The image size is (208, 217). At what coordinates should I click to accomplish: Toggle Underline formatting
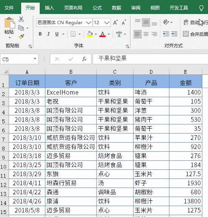tap(57, 34)
